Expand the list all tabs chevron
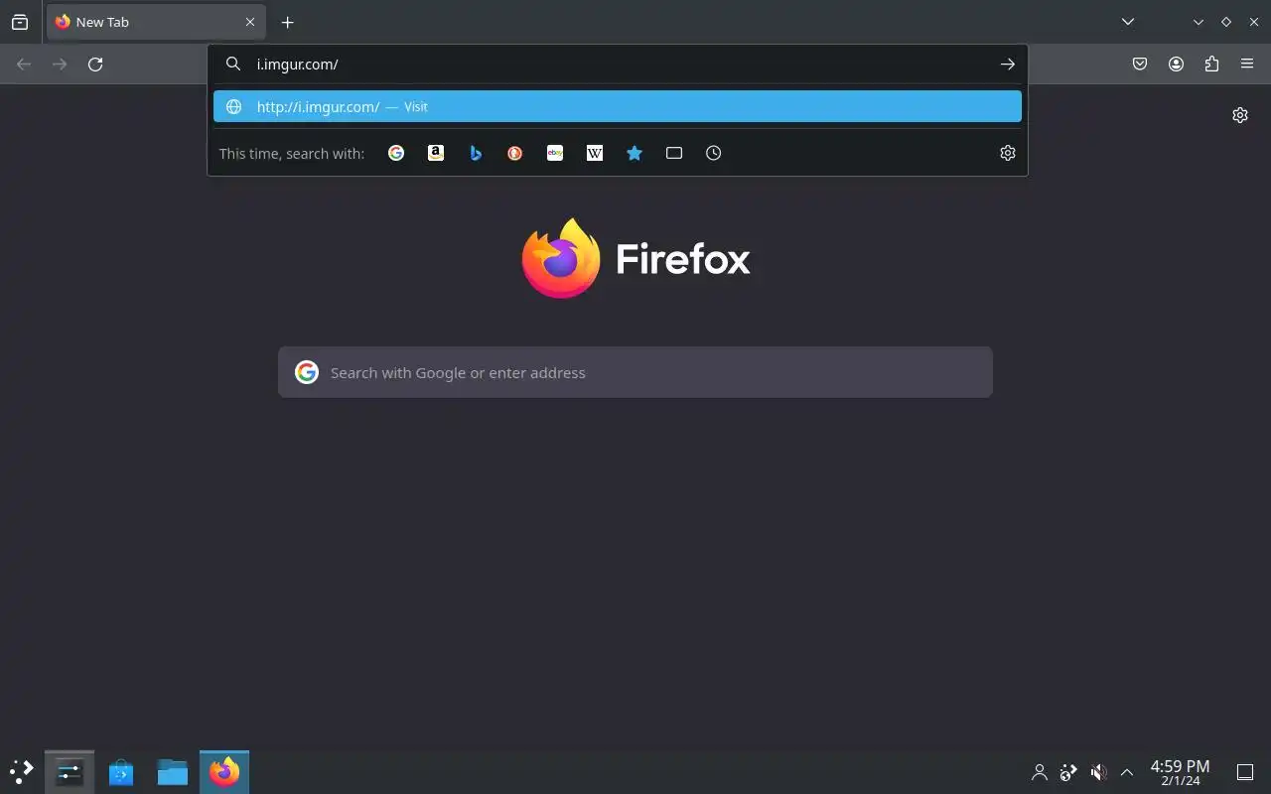The image size is (1271, 794). tap(1128, 22)
